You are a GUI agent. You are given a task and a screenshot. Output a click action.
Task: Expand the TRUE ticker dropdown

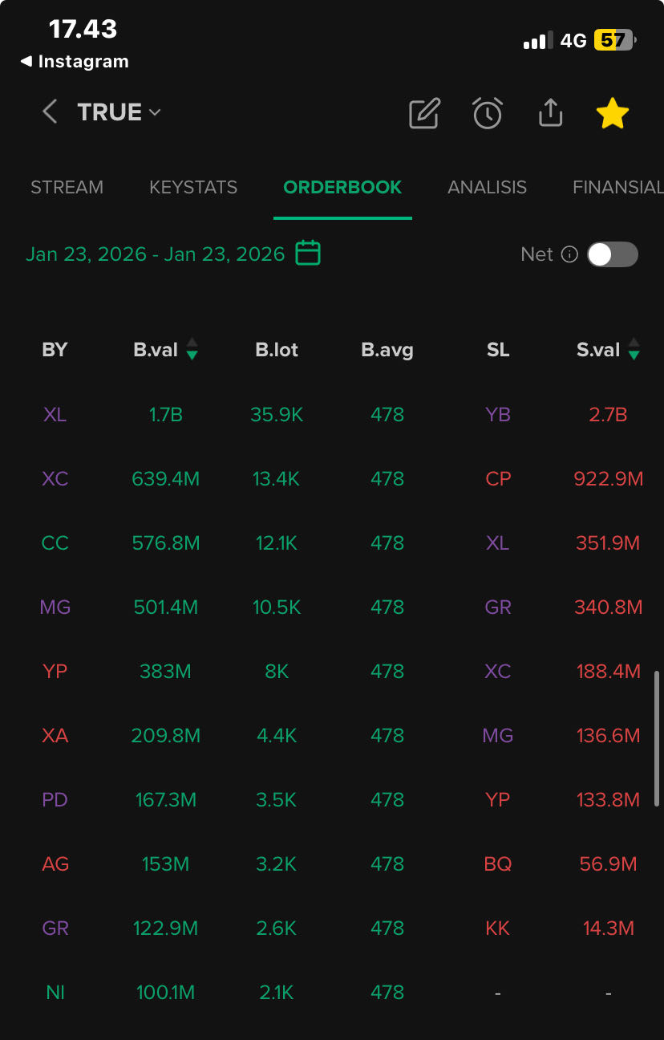[155, 112]
